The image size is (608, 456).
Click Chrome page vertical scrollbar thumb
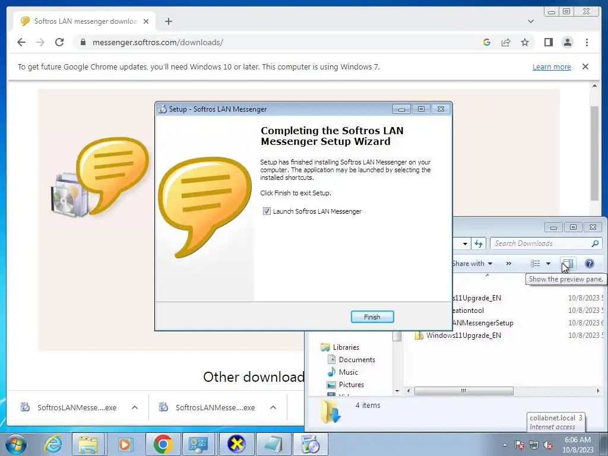(x=594, y=153)
